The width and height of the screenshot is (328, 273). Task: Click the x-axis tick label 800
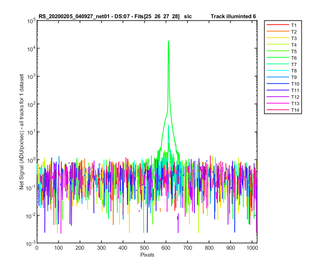(209, 248)
